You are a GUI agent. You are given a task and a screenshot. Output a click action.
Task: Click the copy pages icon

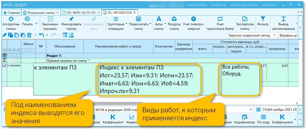(x=17, y=35)
